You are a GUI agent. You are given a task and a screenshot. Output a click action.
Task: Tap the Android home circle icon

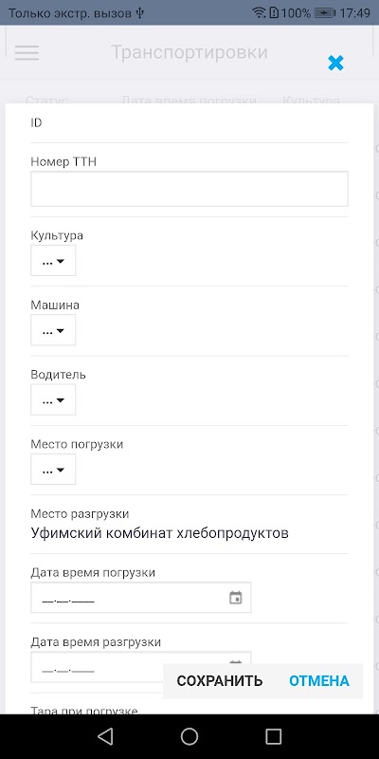[x=189, y=736]
